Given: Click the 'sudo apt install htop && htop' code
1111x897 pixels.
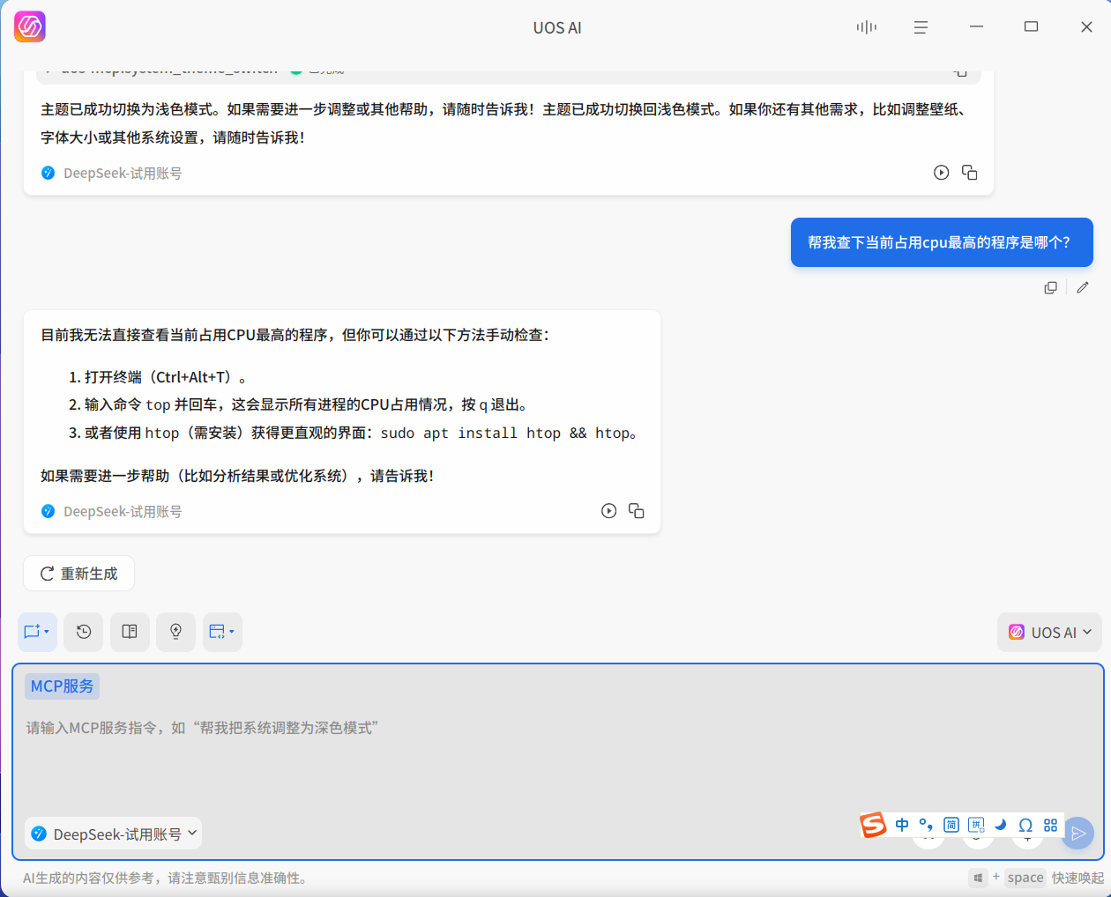Looking at the screenshot, I should (x=506, y=433).
